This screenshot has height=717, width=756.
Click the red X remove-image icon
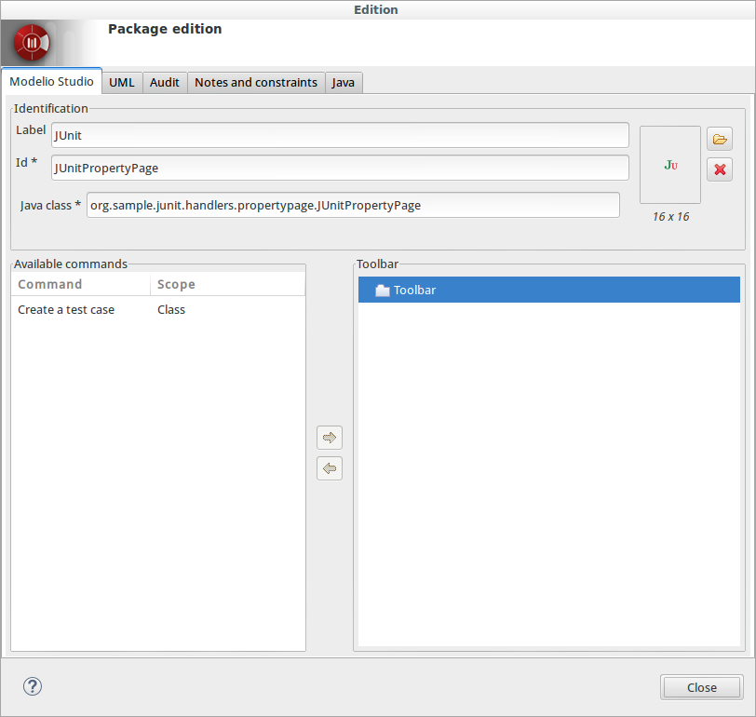tap(720, 169)
